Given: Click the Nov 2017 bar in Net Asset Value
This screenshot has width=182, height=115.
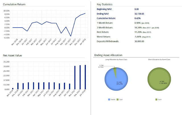Looking at the screenshot, I should click(75, 78).
